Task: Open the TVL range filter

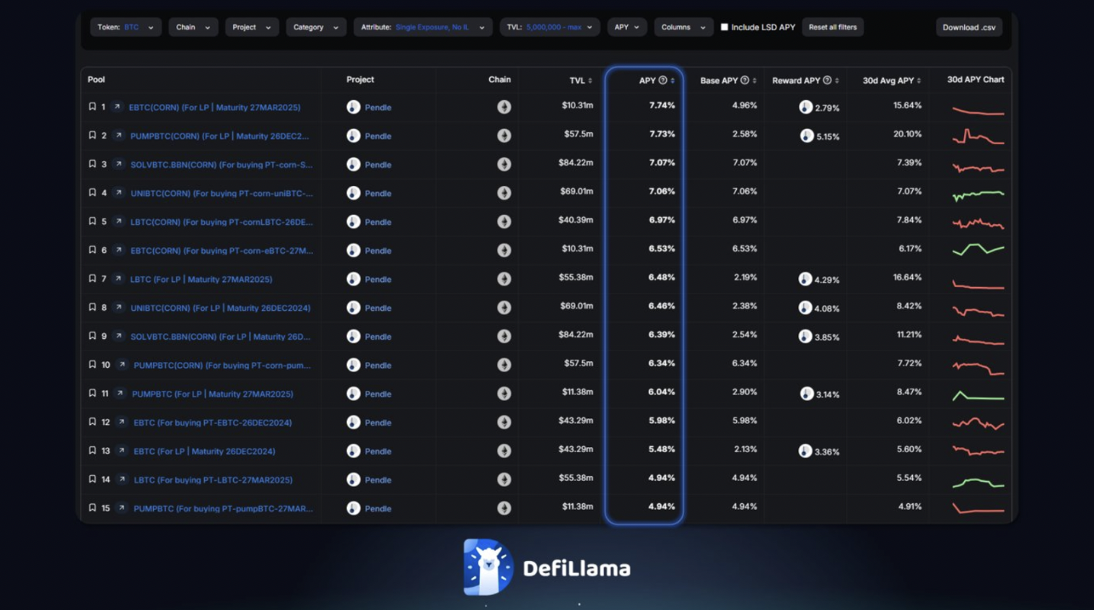Action: click(549, 27)
